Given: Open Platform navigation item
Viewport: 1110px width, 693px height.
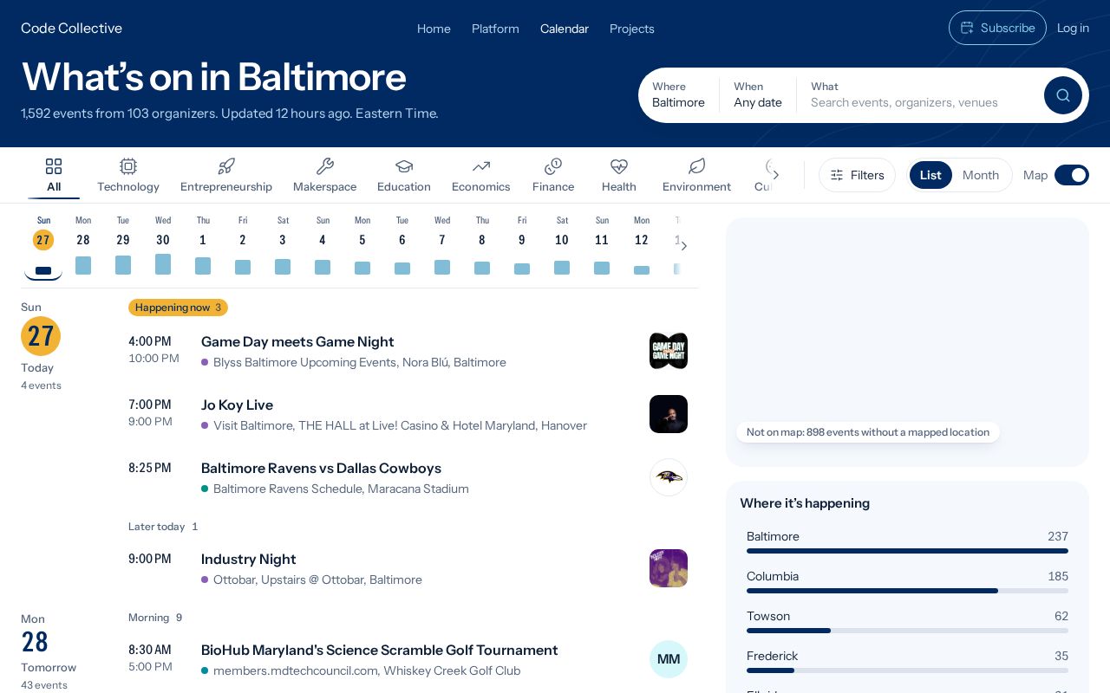Looking at the screenshot, I should (495, 29).
